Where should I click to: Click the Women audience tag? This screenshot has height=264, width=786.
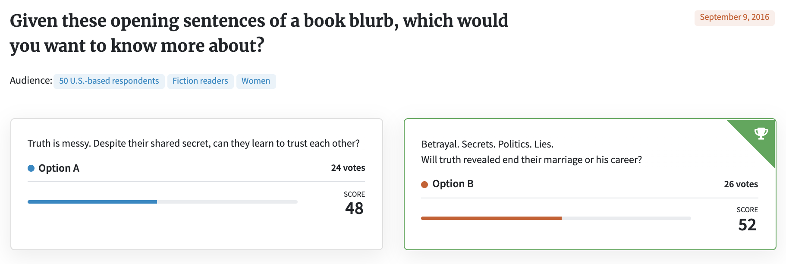coord(256,81)
